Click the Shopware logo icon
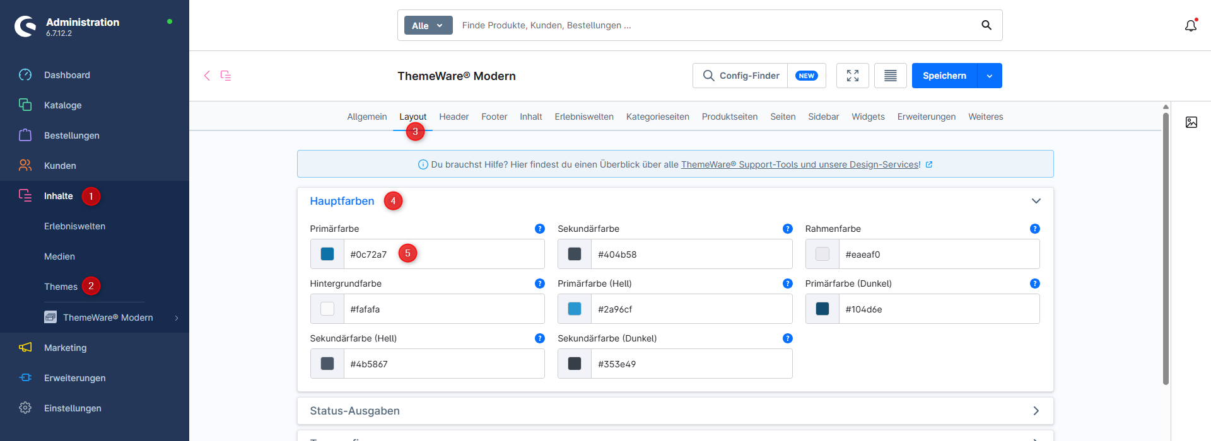Viewport: 1211px width, 441px height. tap(26, 26)
